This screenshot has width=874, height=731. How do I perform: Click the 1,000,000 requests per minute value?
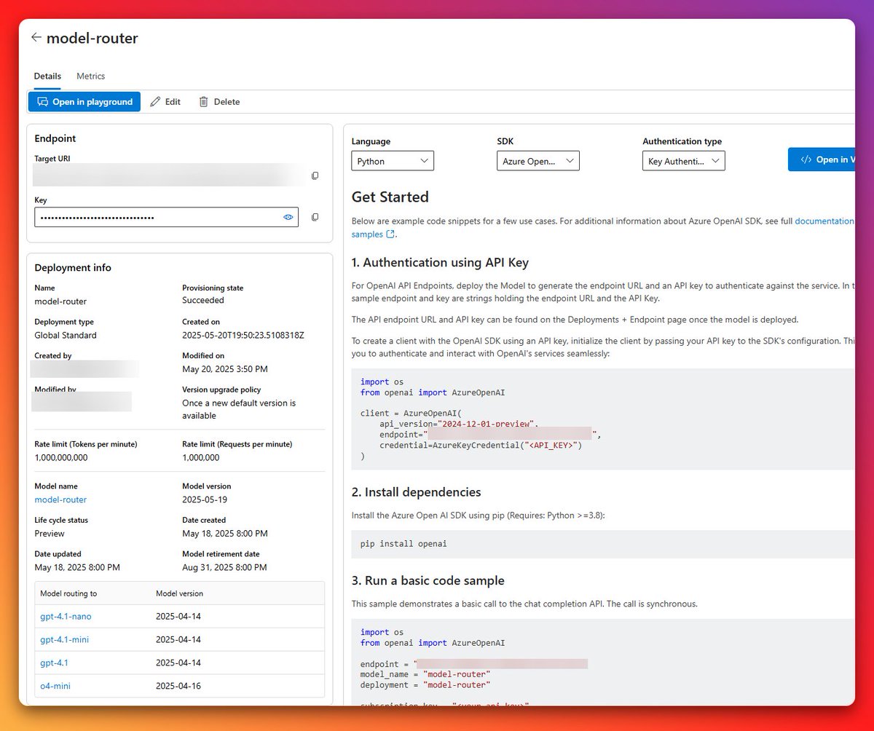click(200, 457)
